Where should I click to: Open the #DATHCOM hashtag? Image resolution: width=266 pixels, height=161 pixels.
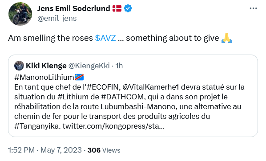click(122, 97)
